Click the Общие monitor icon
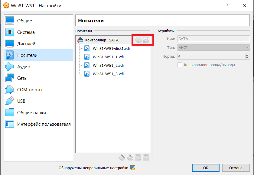This screenshot has width=254, height=175. (x=10, y=21)
